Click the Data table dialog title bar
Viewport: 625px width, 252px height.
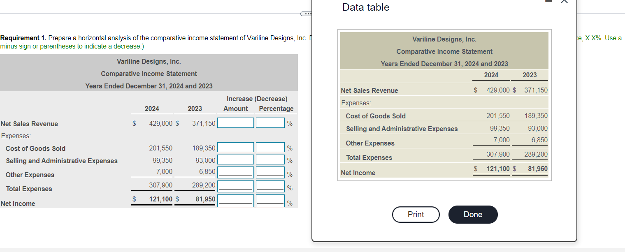pos(366,7)
